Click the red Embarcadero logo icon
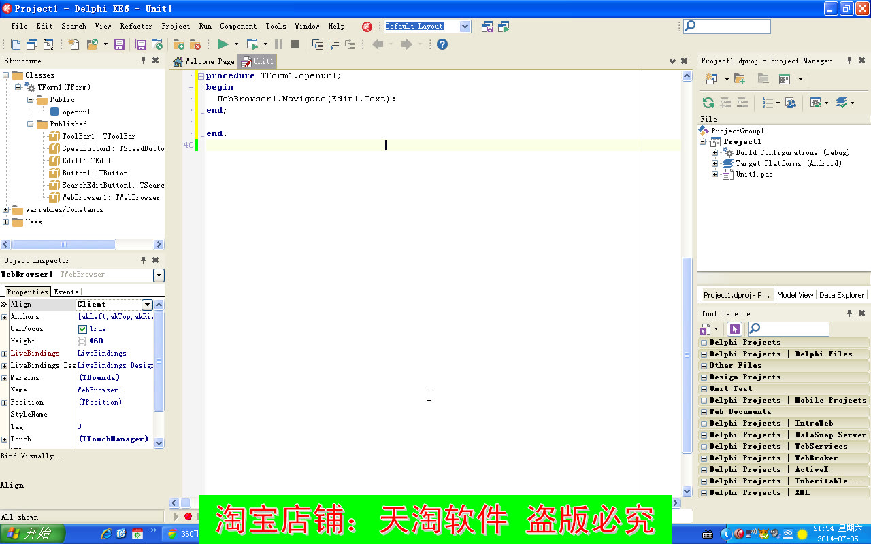This screenshot has width=871, height=544. 367,27
